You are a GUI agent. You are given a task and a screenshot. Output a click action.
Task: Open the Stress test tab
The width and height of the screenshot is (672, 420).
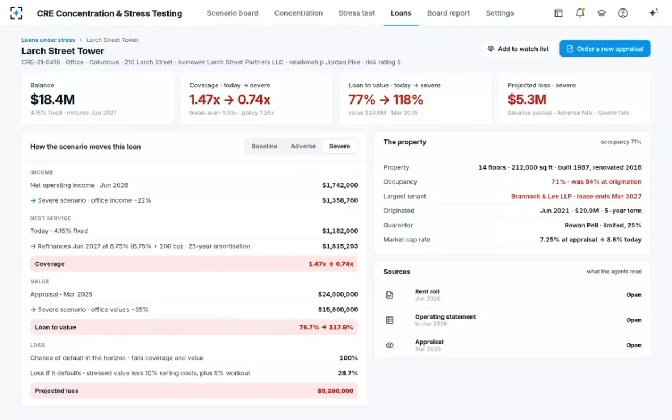click(x=357, y=13)
